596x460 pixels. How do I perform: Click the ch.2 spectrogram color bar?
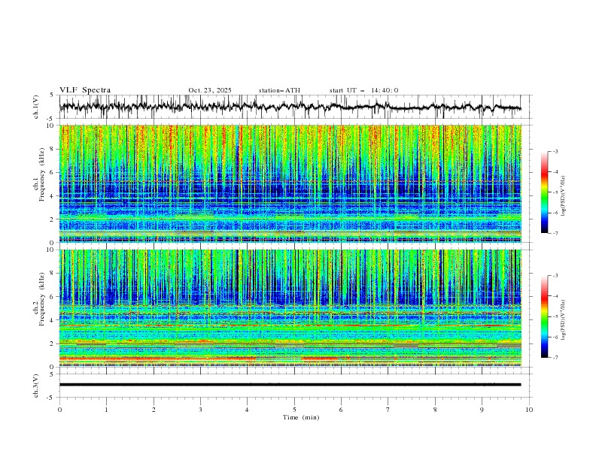pyautogui.click(x=545, y=316)
